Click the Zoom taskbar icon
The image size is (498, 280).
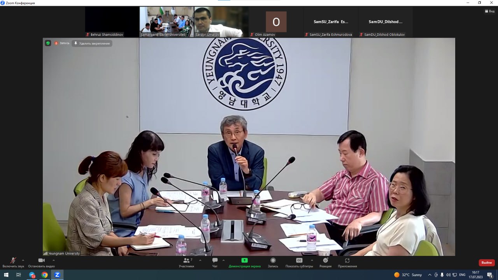point(57,275)
